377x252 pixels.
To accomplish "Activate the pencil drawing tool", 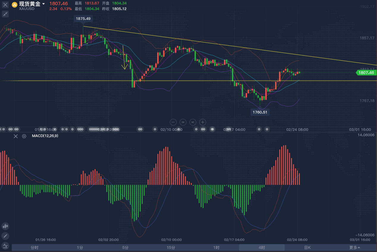I will coord(5,236).
